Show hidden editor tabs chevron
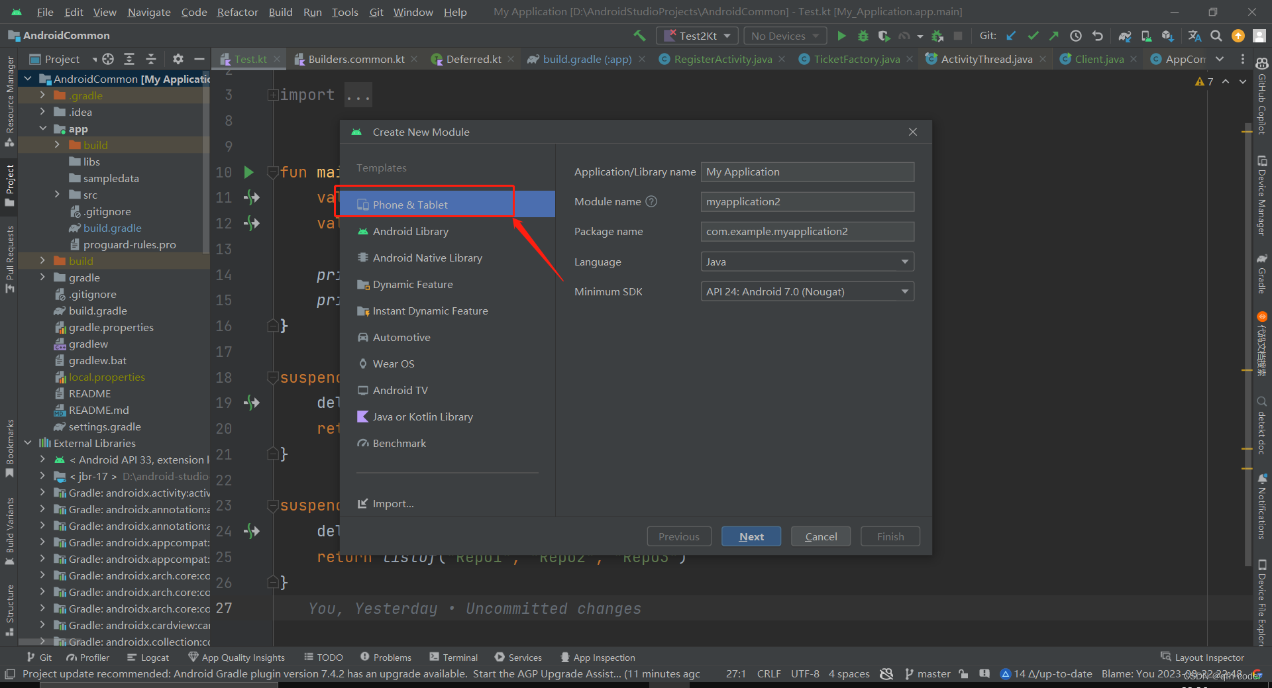This screenshot has width=1272, height=688. [x=1220, y=59]
